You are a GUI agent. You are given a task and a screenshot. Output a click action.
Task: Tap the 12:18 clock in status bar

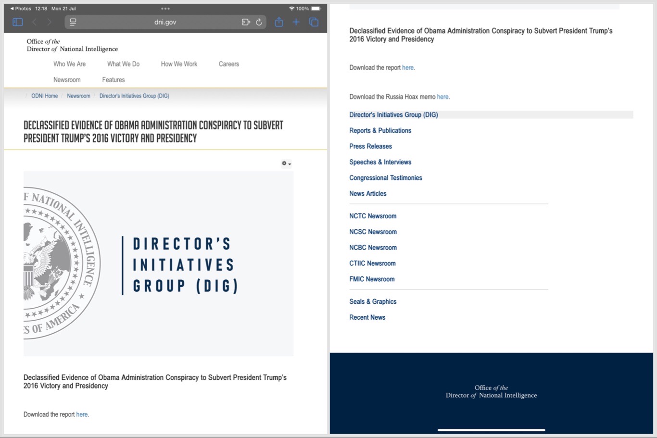pos(41,9)
